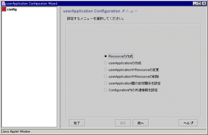Viewport: 208px width, 135px height.
Task: Minimize the Configuration Wizard window
Action: tap(195, 3)
